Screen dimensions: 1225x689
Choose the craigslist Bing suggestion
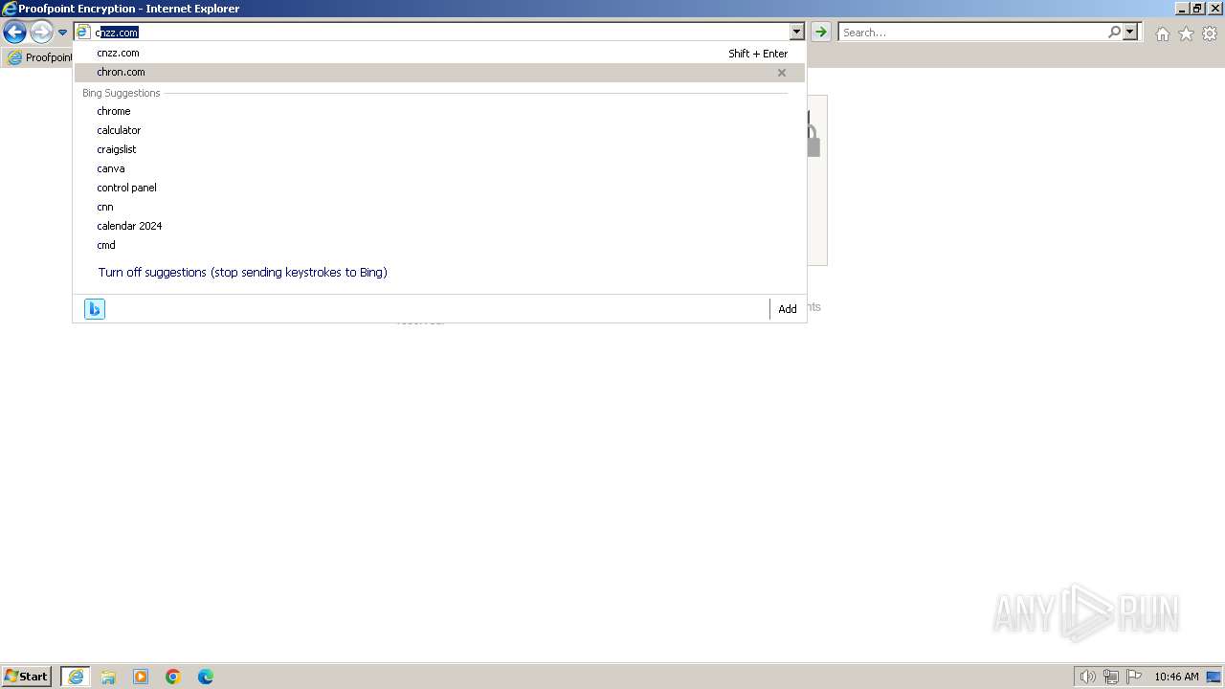[x=439, y=149]
